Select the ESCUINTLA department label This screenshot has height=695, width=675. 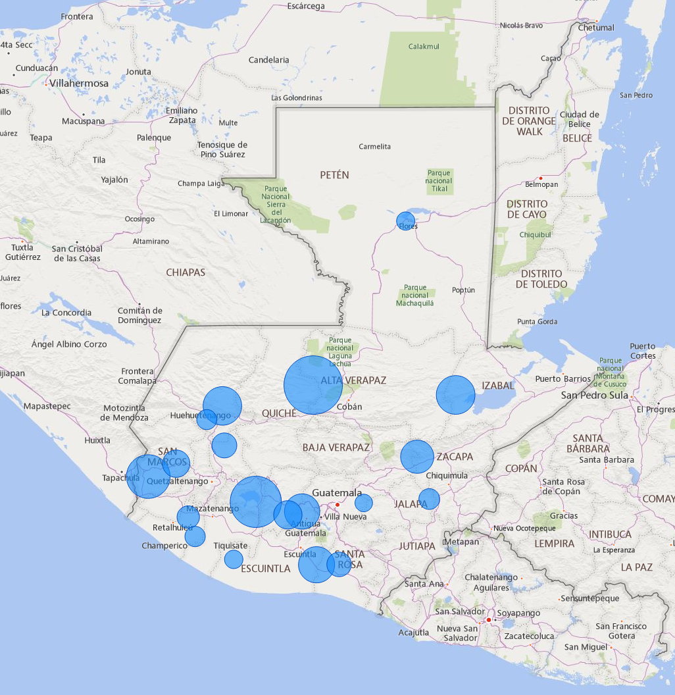[266, 569]
